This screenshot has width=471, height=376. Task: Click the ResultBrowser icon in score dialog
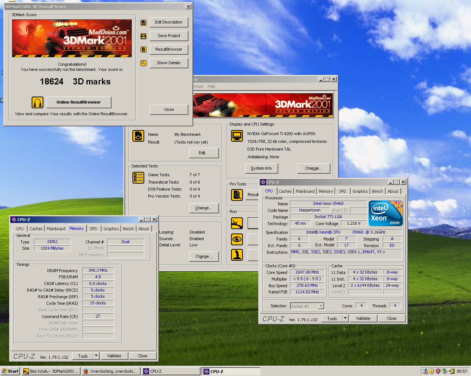pos(144,50)
